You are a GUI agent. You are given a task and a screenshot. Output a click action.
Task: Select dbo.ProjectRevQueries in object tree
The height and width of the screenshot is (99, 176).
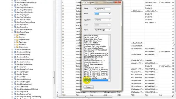pos(25,12)
